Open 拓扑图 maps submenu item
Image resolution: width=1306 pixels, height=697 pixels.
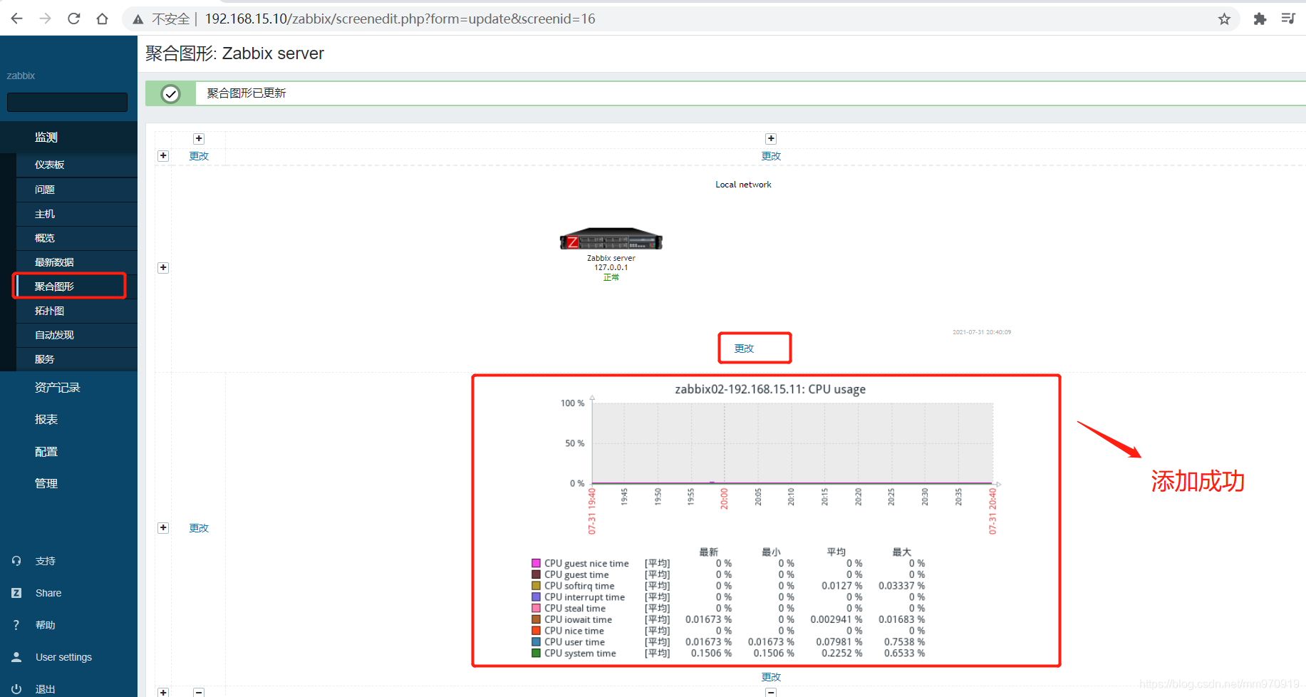pos(49,311)
